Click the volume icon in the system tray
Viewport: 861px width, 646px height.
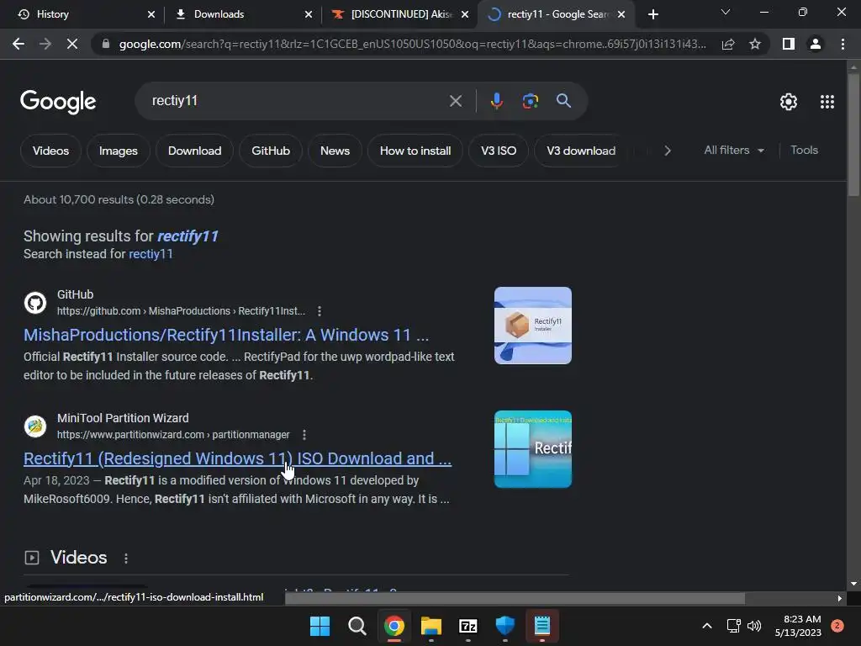(x=754, y=626)
